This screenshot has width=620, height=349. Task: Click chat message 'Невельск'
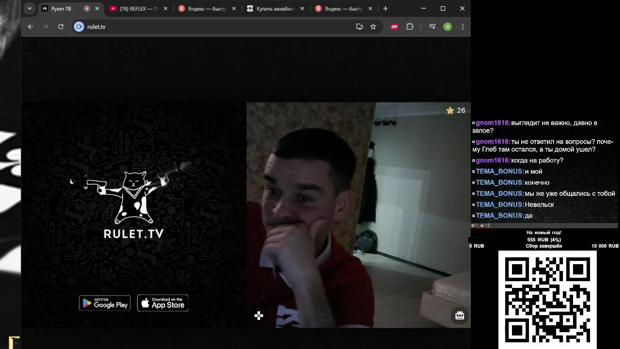coord(539,205)
